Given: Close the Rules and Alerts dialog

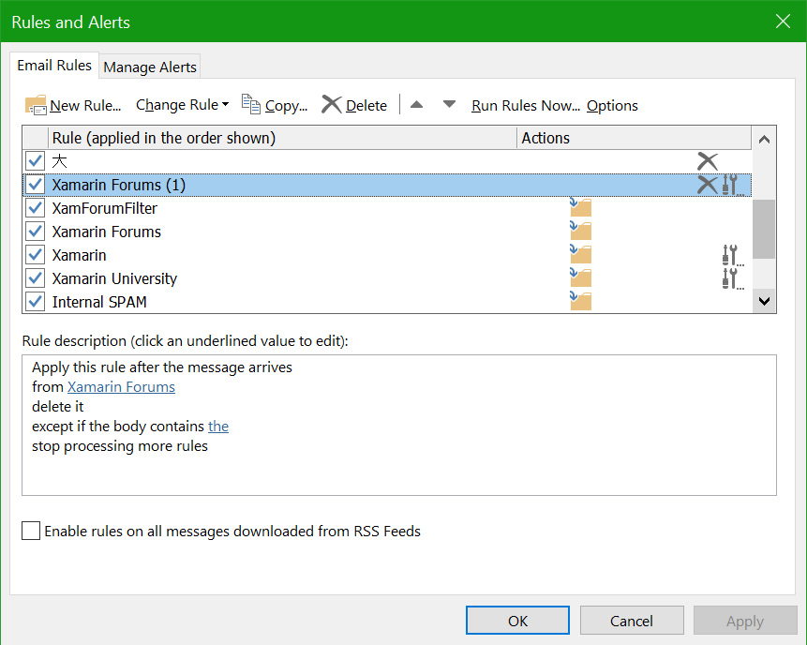Looking at the screenshot, I should click(783, 22).
